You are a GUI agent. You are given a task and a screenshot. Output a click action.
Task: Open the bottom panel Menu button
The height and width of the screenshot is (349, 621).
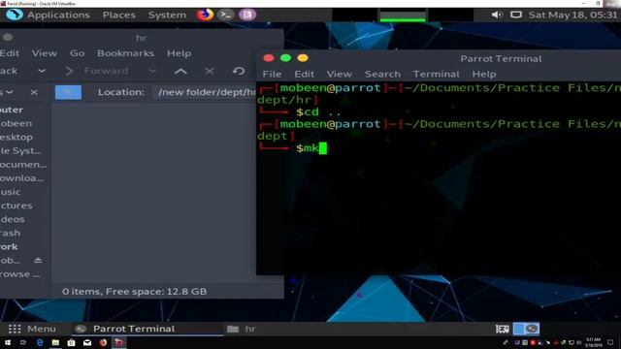[x=32, y=329]
